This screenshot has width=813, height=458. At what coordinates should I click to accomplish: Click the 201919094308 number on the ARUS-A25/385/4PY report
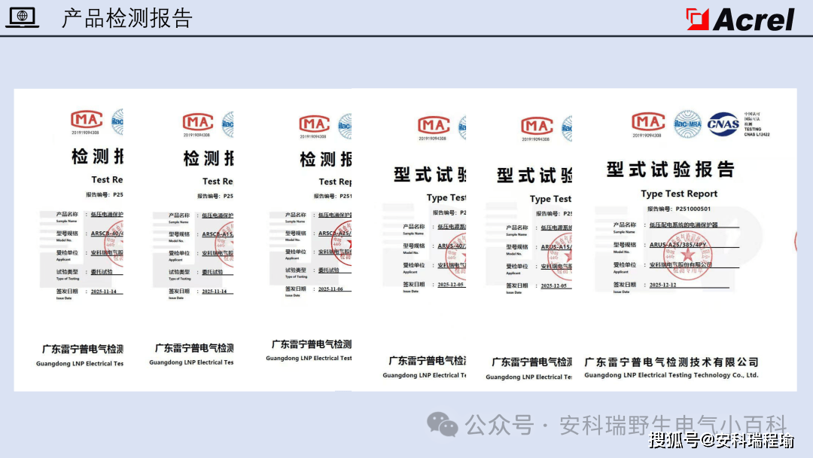647,136
